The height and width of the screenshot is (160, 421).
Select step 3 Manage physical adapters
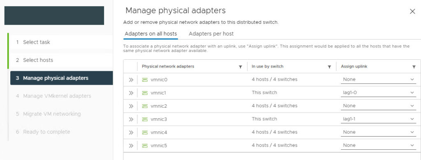pos(62,78)
